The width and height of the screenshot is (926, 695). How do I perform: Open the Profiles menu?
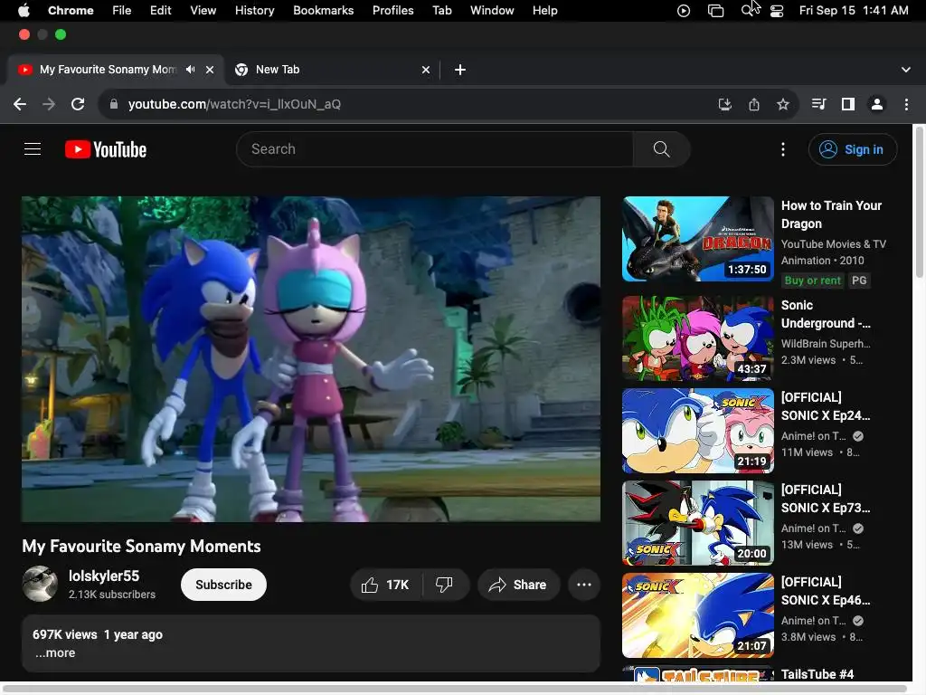pos(392,10)
